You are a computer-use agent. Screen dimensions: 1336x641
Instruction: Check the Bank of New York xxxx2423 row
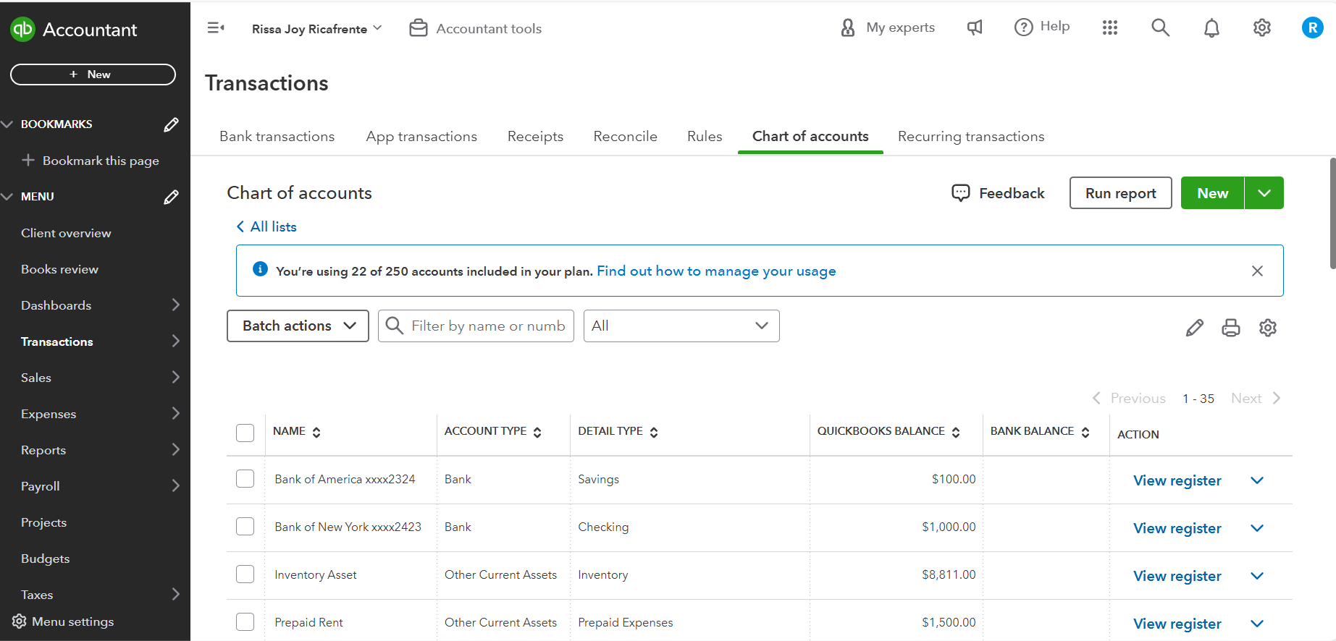pos(245,527)
